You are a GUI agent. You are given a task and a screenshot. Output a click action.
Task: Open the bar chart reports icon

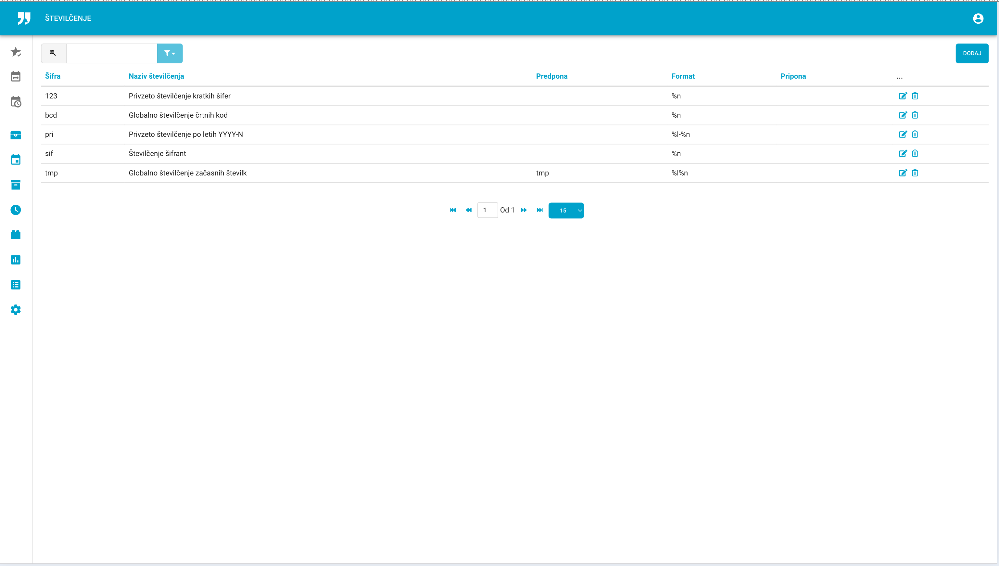tap(16, 260)
